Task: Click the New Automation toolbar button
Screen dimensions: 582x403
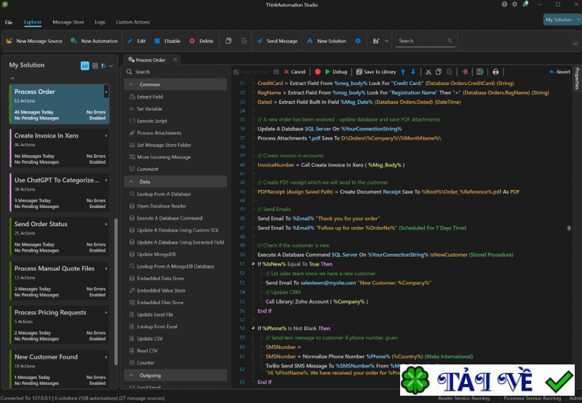Action: 94,41
